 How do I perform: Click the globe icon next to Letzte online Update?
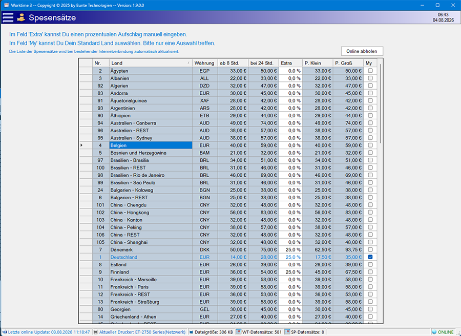(x=5, y=332)
